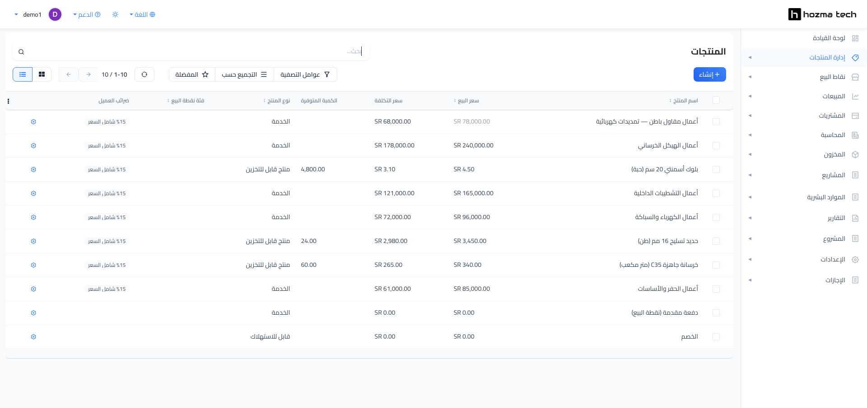867x408 pixels.
Task: Click the SR 3,450.00 sale price cell
Action: pos(470,241)
